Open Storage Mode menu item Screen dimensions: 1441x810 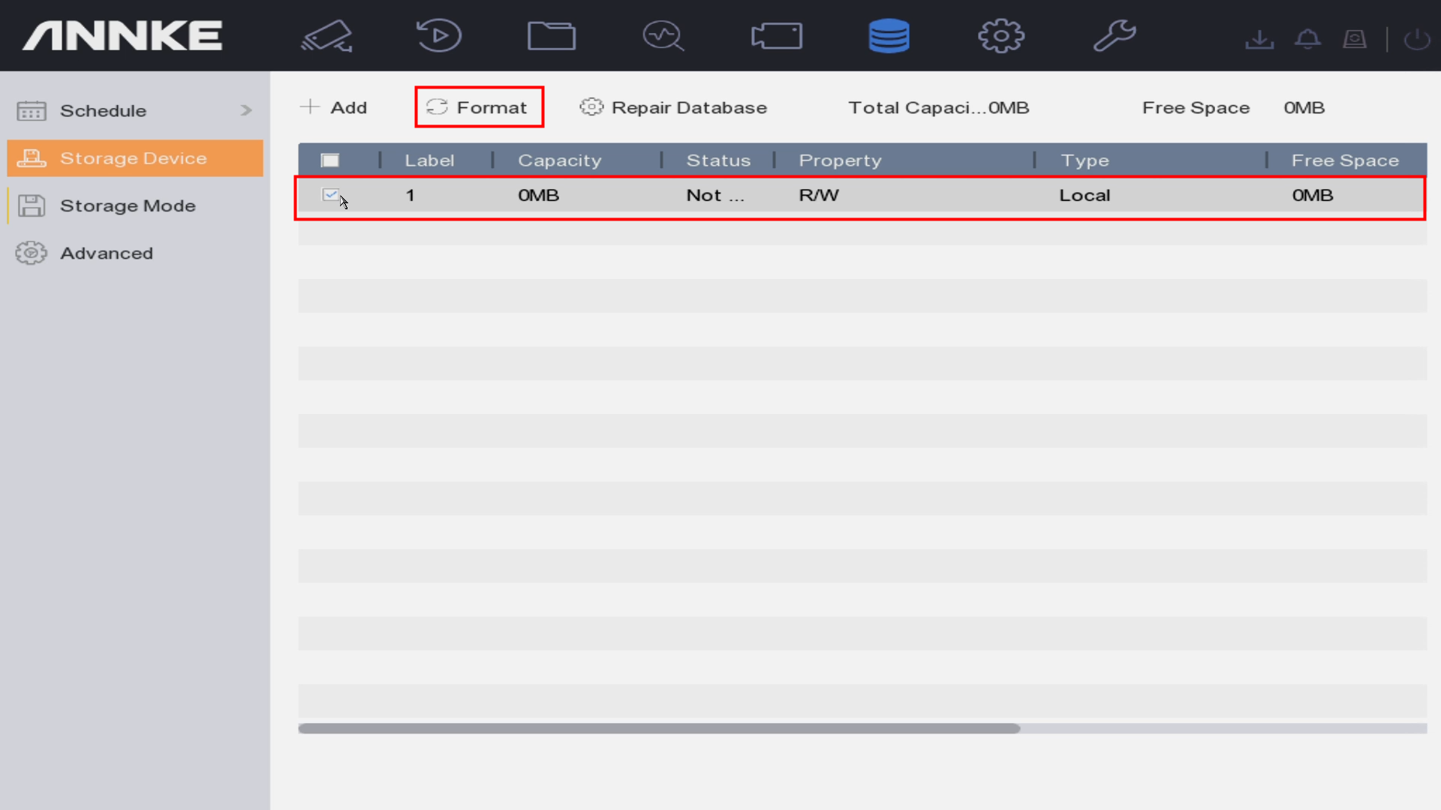pos(135,205)
